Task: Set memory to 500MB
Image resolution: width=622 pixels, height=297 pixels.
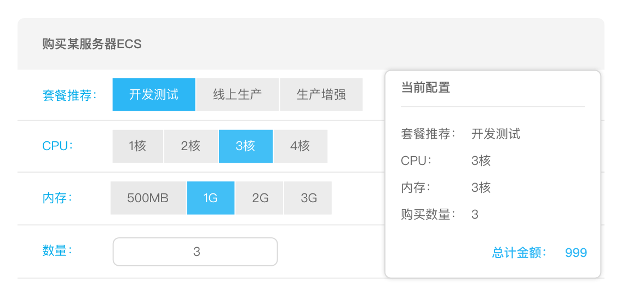Action: [148, 198]
